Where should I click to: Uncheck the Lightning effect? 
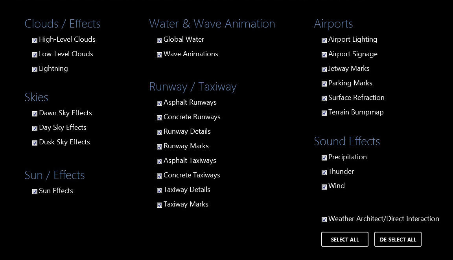pyautogui.click(x=35, y=69)
